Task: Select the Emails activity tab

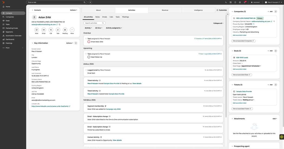Action: [x=104, y=17]
